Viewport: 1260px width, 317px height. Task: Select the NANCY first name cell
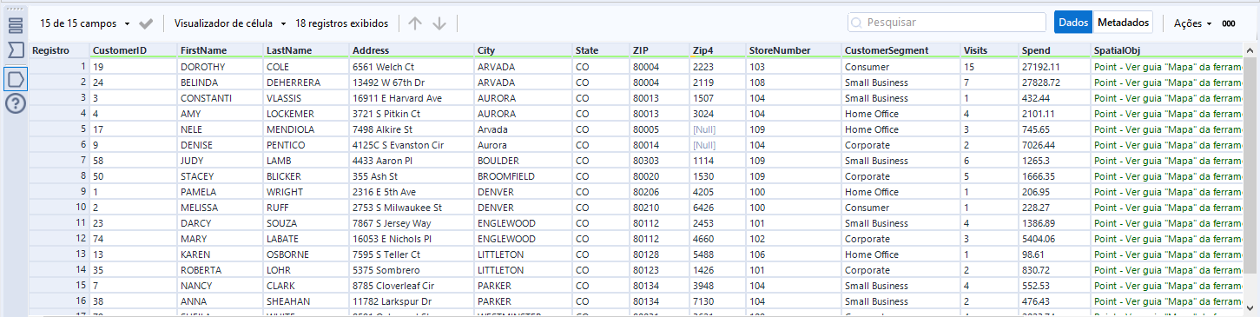(221, 286)
